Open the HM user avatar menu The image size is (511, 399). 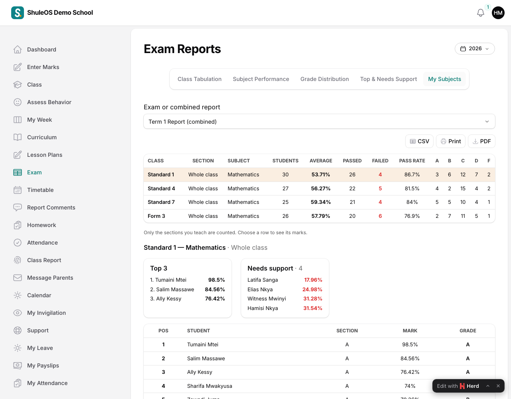pos(498,13)
